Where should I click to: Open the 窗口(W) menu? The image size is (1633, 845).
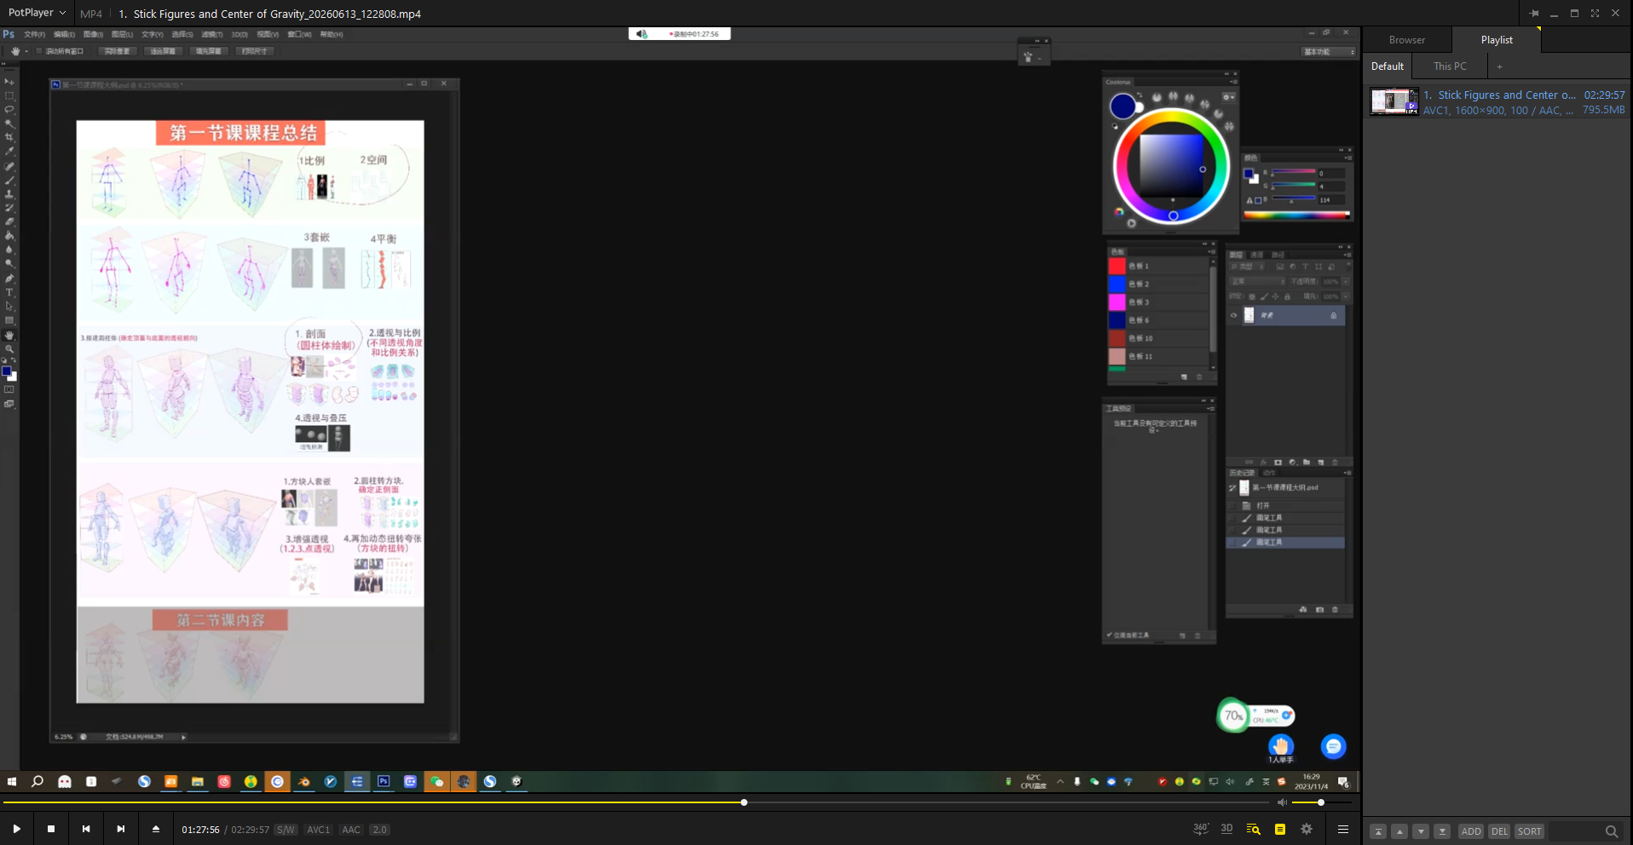(299, 34)
